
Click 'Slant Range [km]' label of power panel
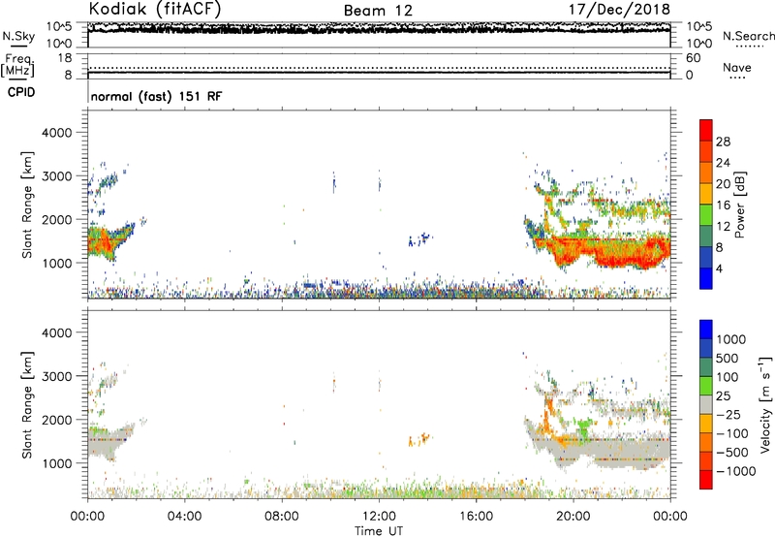(x=27, y=205)
